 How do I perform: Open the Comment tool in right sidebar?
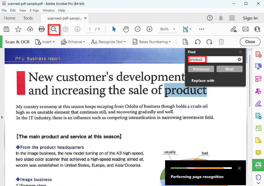258,153
